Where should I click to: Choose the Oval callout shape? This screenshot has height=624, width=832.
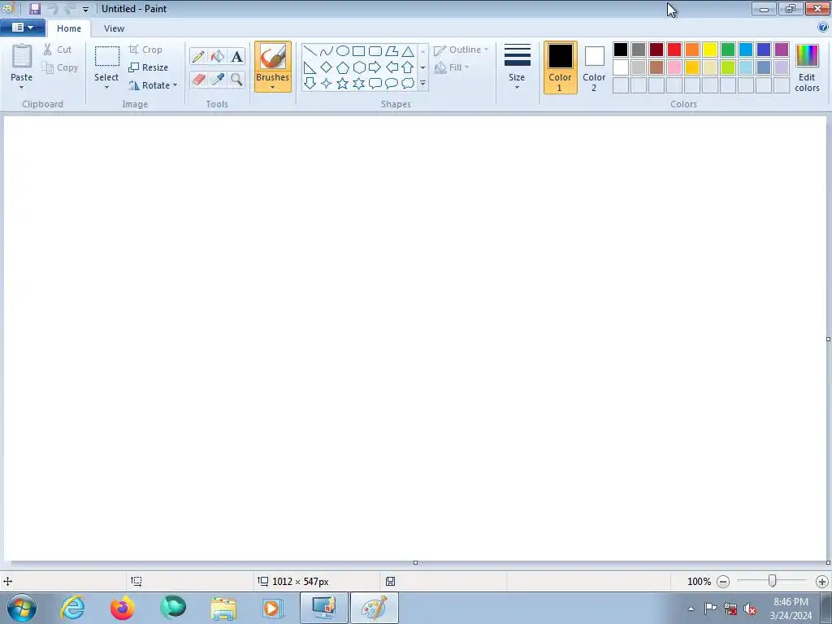click(392, 84)
